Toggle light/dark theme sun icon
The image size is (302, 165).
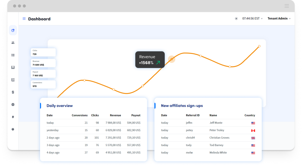point(236,19)
